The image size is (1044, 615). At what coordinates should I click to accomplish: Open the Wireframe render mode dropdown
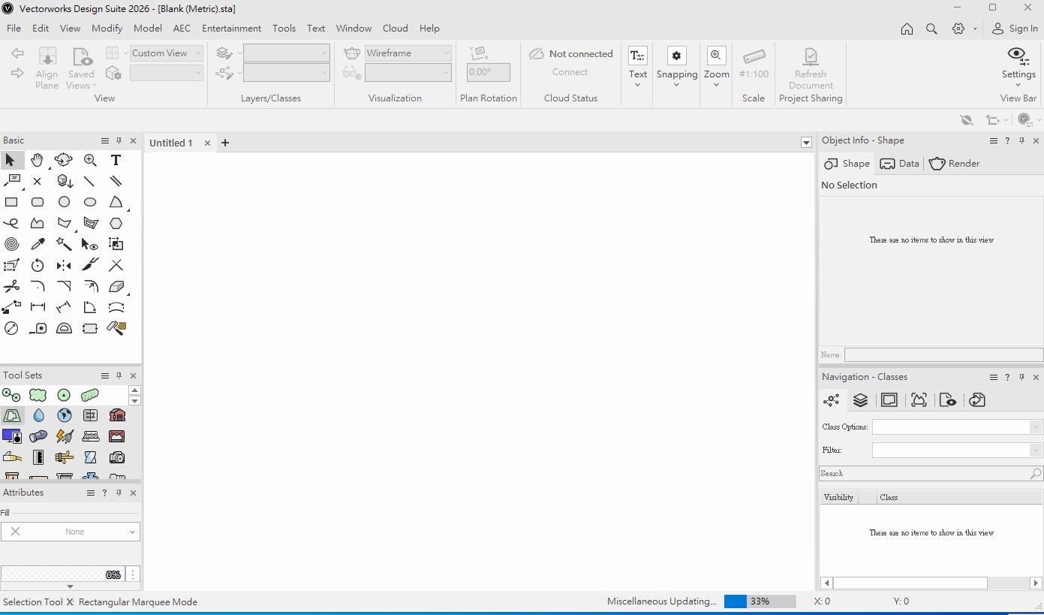(408, 53)
